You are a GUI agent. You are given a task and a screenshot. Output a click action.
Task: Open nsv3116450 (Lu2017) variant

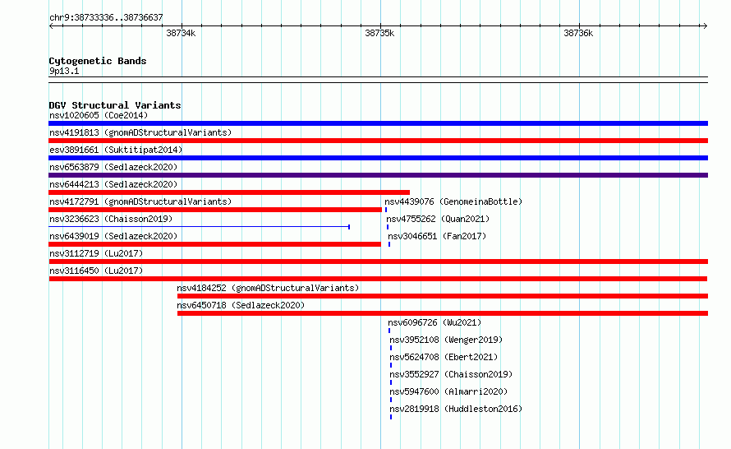96,271
